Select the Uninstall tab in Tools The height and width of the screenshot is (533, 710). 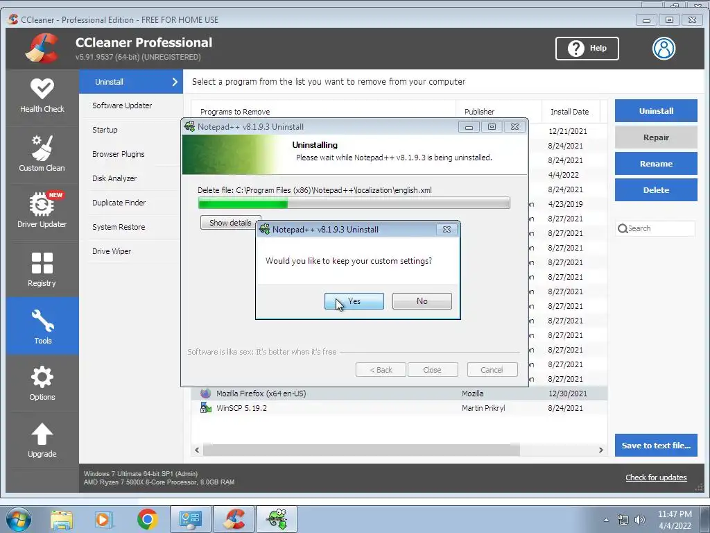131,82
